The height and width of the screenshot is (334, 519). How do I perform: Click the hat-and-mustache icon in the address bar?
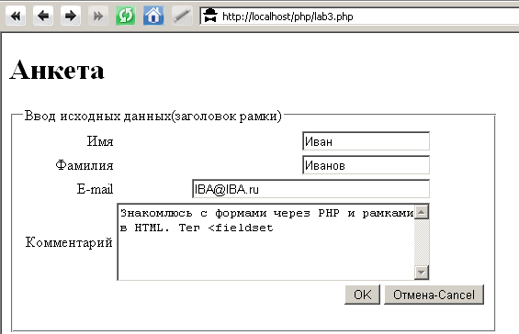click(210, 16)
